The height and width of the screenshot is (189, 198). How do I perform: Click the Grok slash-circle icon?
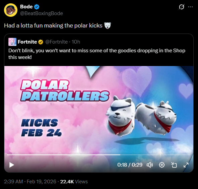pos(182,7)
